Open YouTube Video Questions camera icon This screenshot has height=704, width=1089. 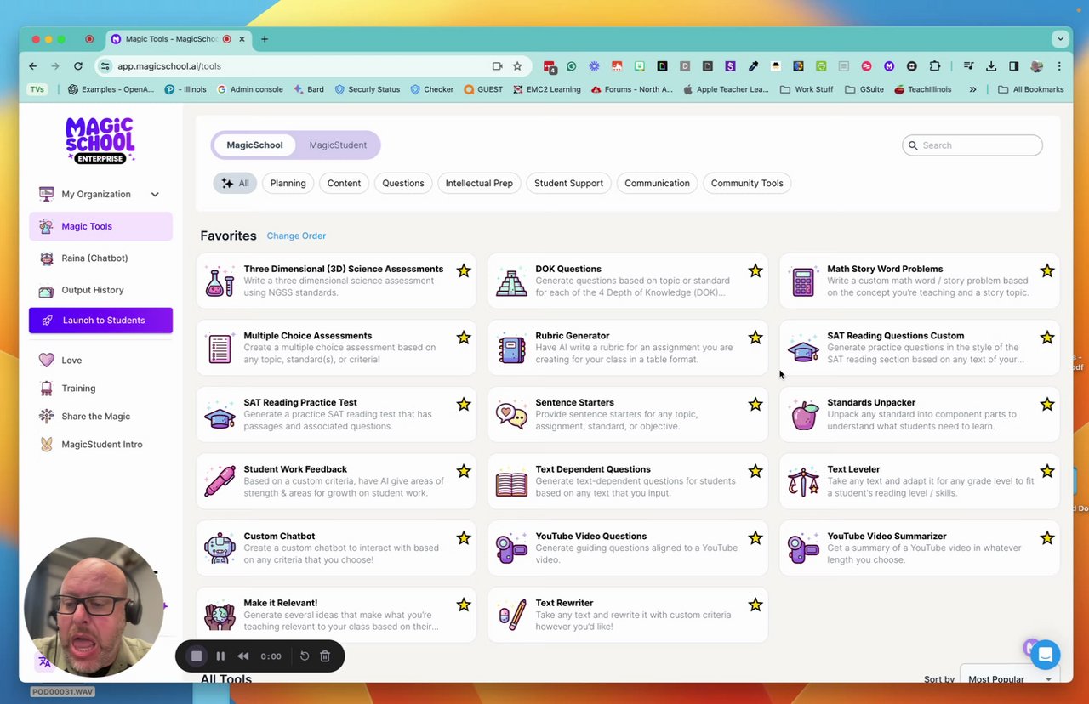[511, 548]
